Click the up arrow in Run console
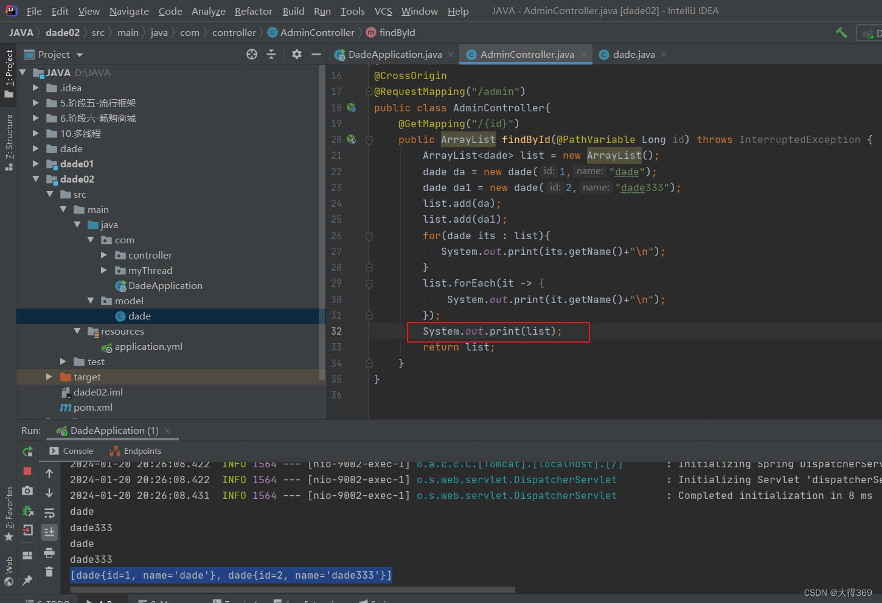Image resolution: width=882 pixels, height=603 pixels. pos(49,473)
